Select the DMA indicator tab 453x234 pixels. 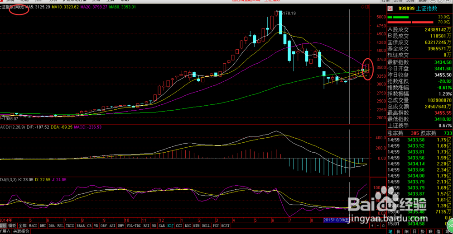[x=52, y=226]
